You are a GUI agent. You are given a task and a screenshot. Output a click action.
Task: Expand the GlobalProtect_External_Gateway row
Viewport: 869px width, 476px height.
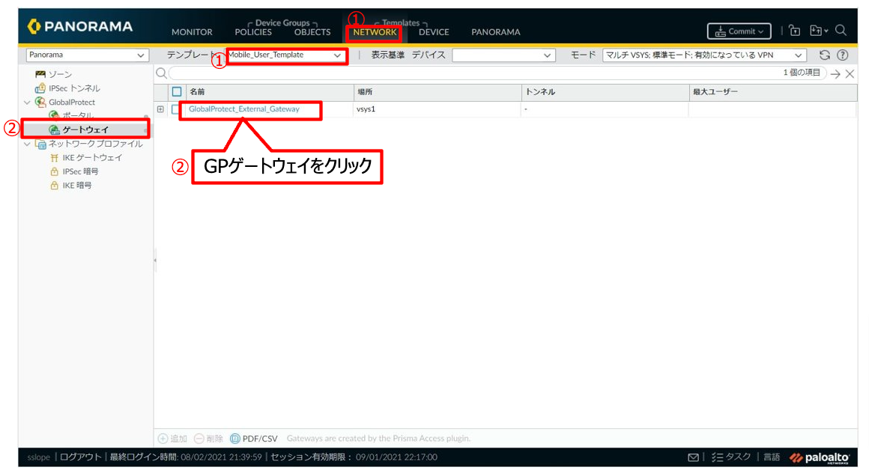(160, 109)
